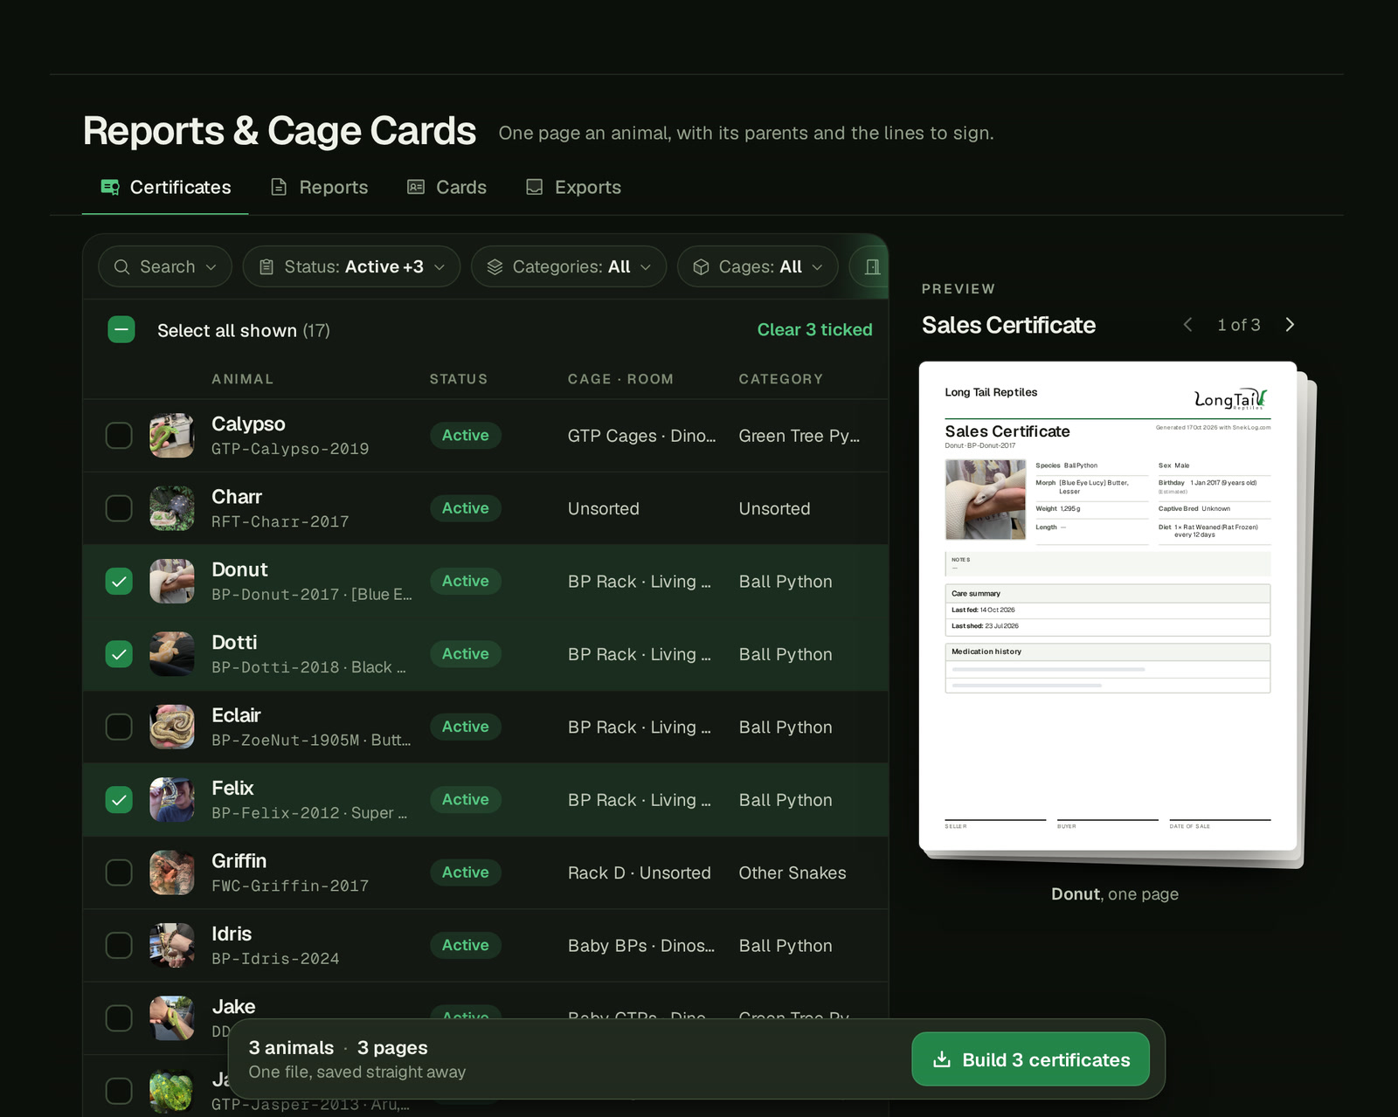Toggle the Select all shown checkbox
Viewport: 1398px width, 1117px height.
(121, 330)
